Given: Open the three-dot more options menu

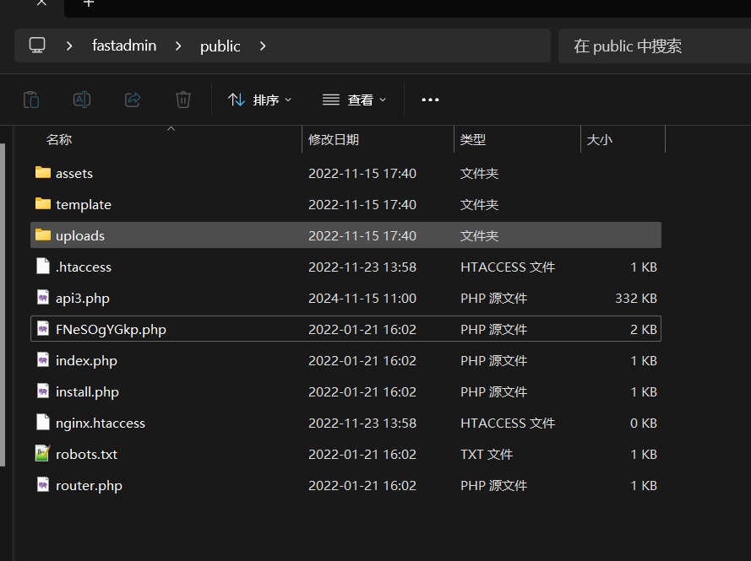Looking at the screenshot, I should tap(430, 100).
